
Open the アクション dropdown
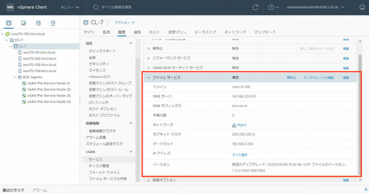pos(124,22)
